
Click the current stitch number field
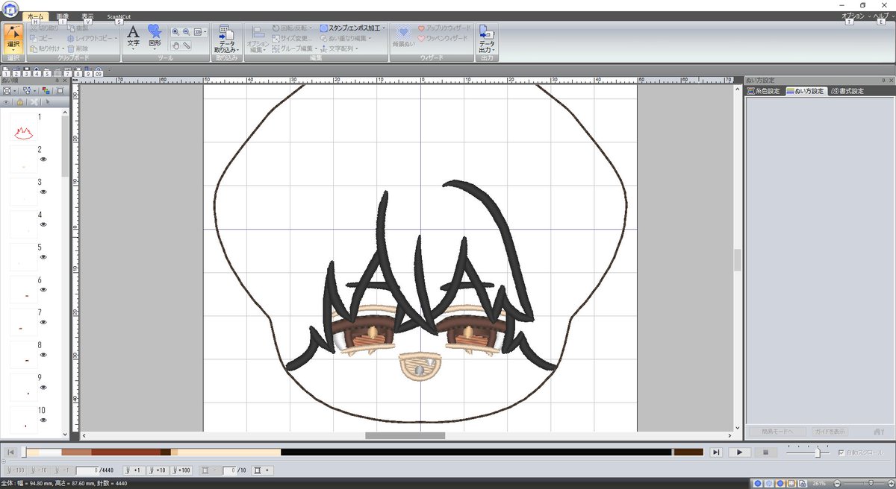coord(87,470)
